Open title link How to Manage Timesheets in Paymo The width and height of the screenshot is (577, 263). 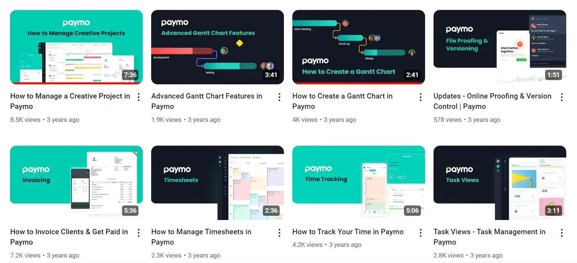point(201,237)
